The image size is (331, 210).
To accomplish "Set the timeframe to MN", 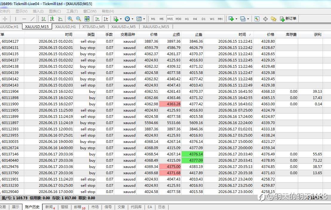I will (220, 19).
